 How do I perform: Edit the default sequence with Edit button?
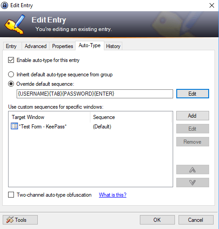[192, 94]
